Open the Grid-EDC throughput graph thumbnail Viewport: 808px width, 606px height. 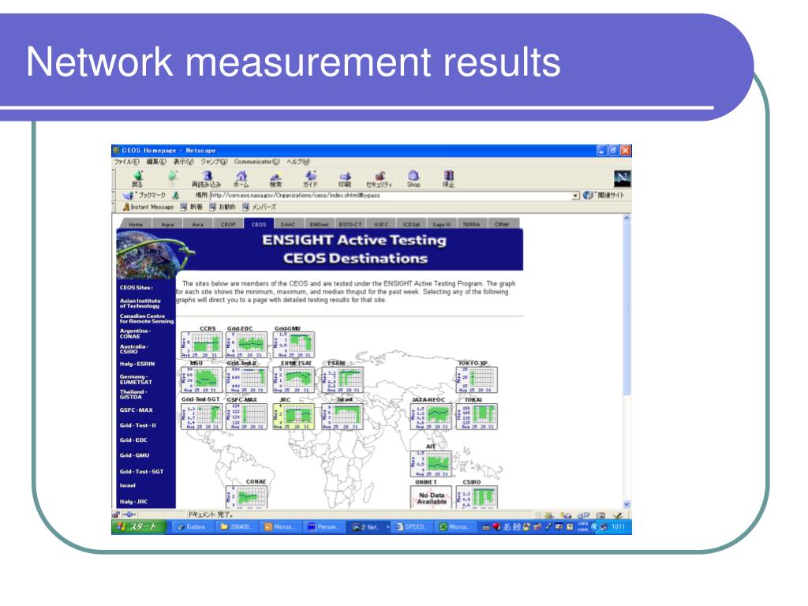coord(246,345)
